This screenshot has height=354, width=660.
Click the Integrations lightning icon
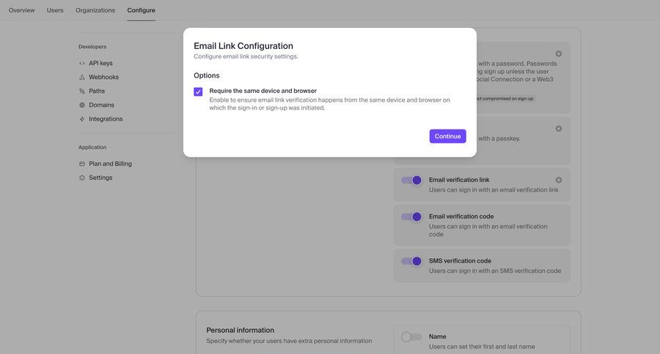pos(82,119)
